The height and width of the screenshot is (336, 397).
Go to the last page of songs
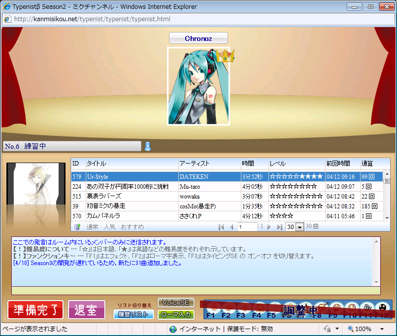[x=279, y=227]
